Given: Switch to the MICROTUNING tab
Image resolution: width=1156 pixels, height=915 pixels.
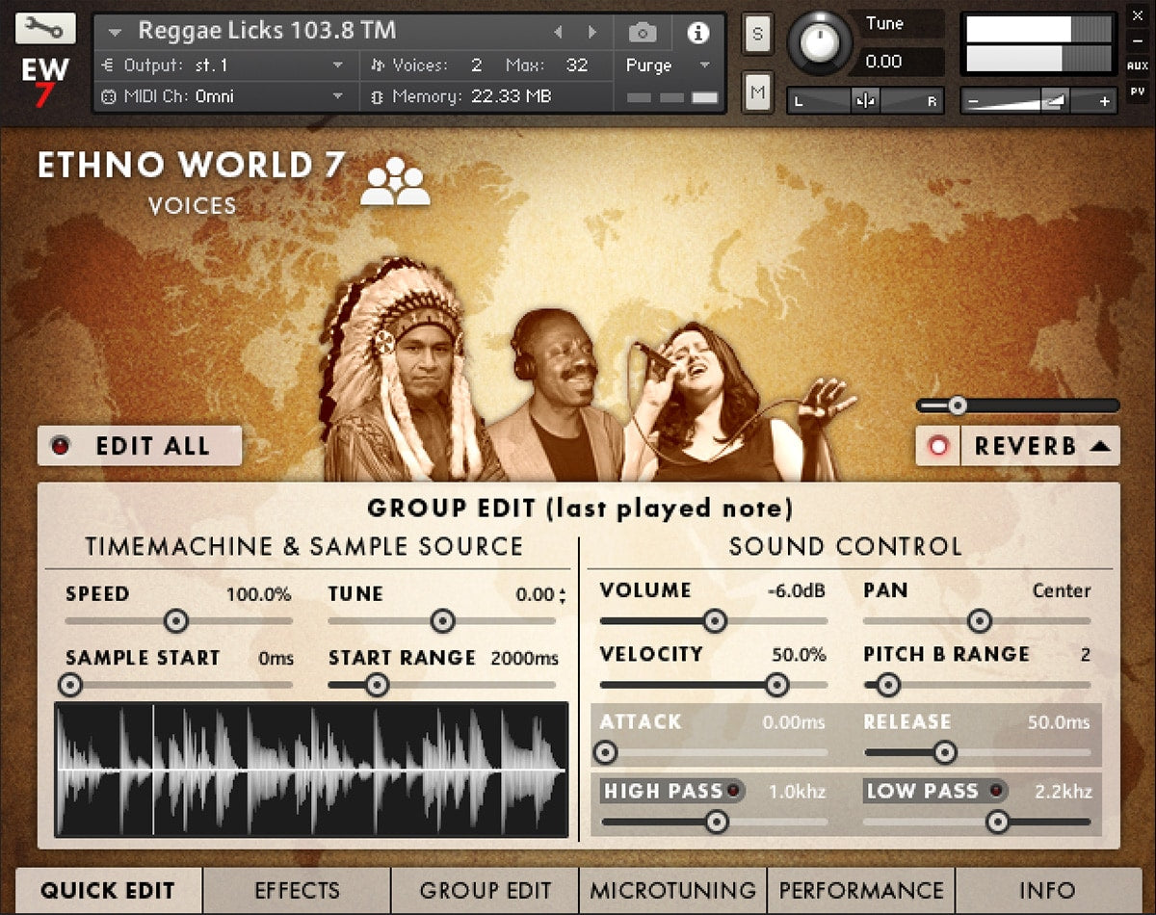Looking at the screenshot, I should coord(673,891).
